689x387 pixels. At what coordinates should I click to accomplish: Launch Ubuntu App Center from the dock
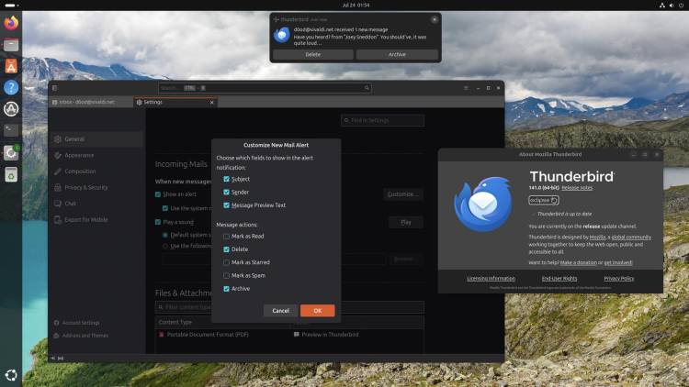pos(11,66)
